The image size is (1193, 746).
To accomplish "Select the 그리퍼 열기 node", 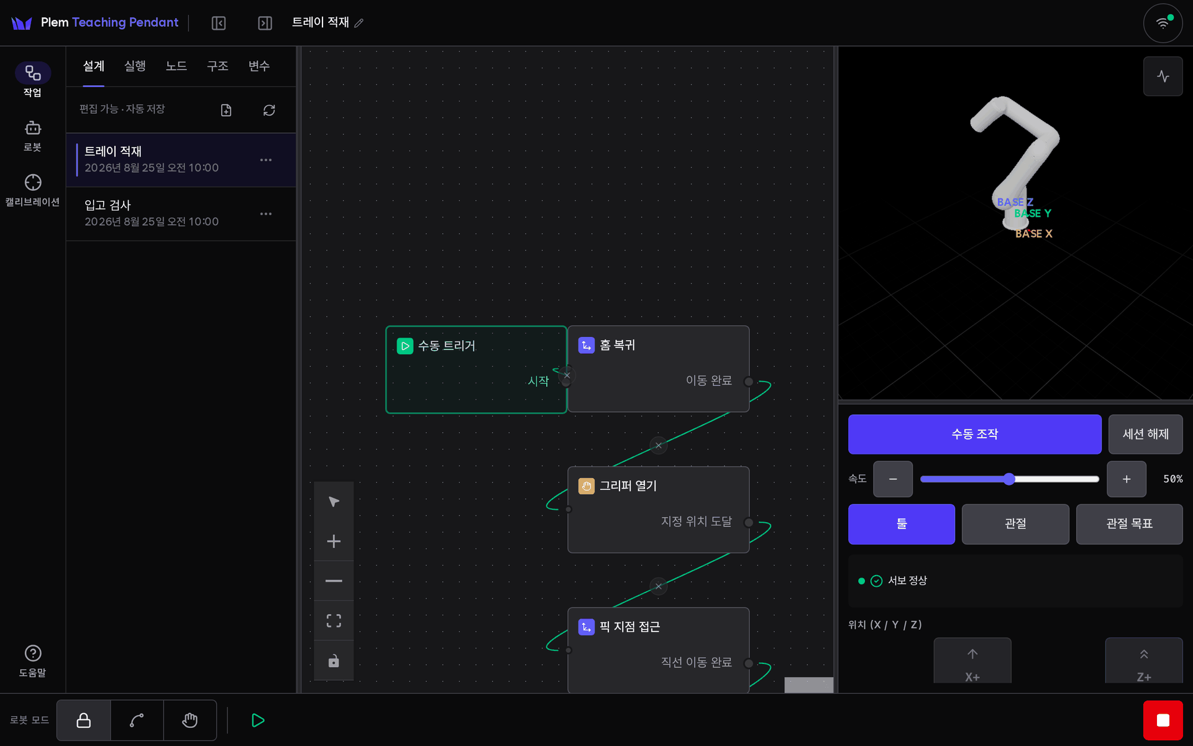I will pos(658,509).
